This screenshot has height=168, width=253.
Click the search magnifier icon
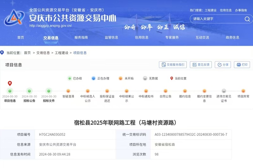tap(247, 19)
